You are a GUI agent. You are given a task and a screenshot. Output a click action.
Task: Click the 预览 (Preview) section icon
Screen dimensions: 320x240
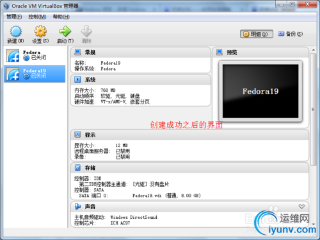coord(220,52)
